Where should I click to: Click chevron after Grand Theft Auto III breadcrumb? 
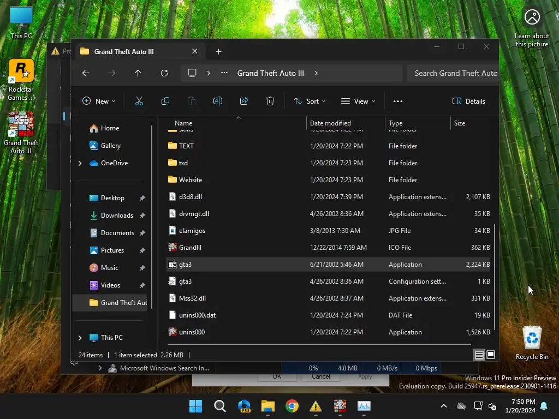click(316, 73)
